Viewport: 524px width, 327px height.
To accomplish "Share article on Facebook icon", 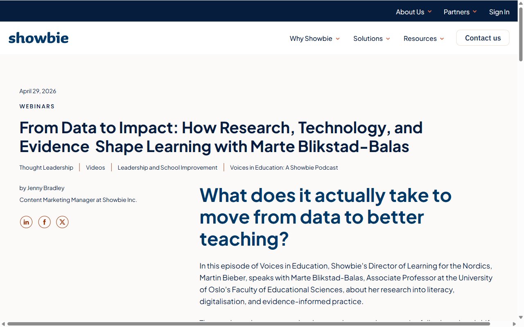I will pyautogui.click(x=44, y=222).
